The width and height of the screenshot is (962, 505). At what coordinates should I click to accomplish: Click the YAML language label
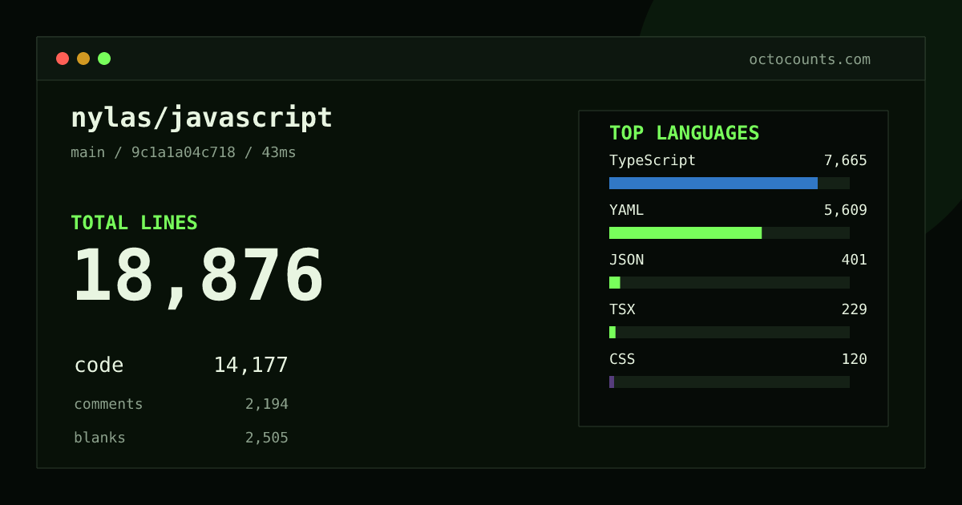click(x=626, y=210)
